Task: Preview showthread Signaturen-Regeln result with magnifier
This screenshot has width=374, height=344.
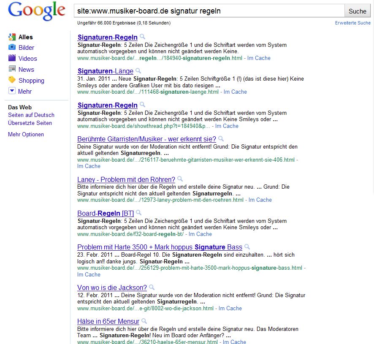Action: [142, 105]
